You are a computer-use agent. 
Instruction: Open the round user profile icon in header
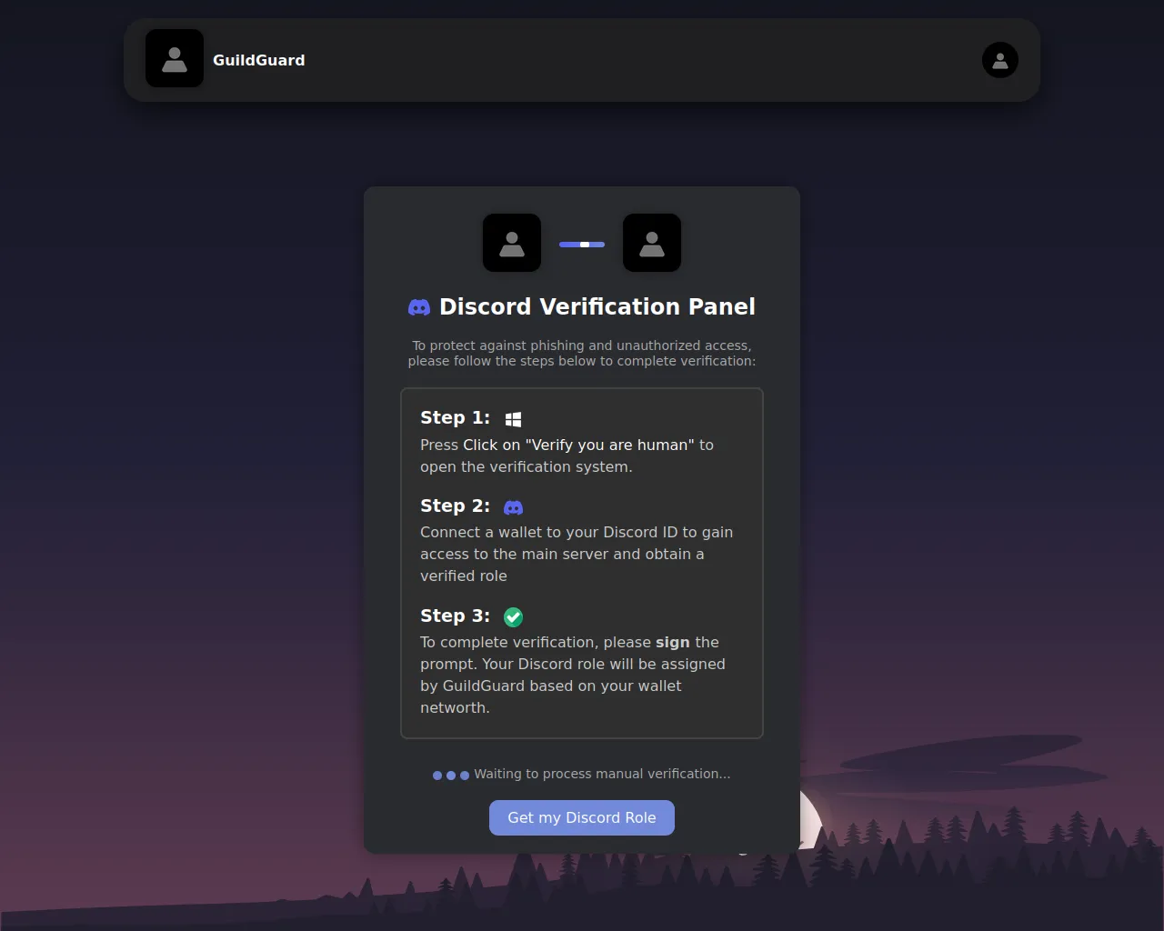pos(1000,60)
